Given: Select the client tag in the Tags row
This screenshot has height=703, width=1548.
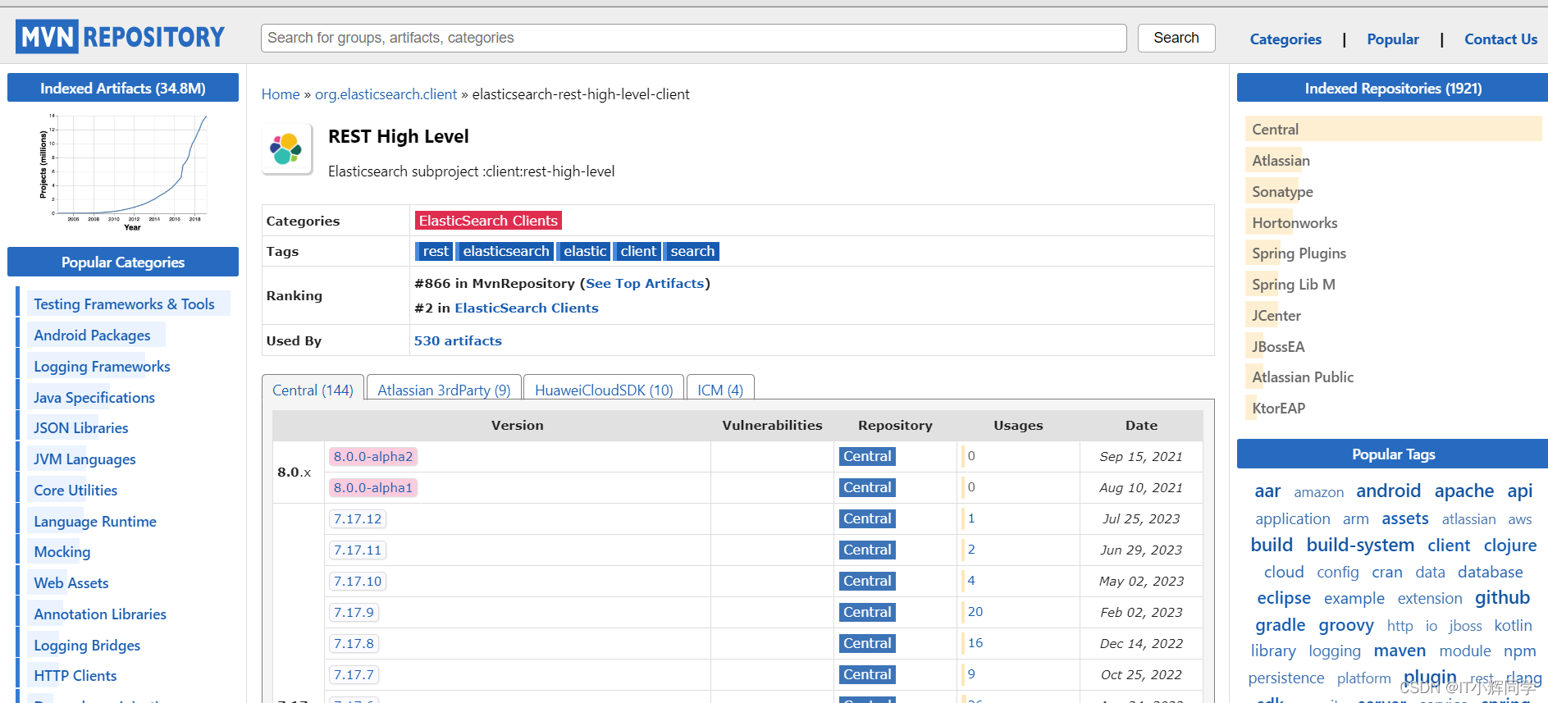Looking at the screenshot, I should pyautogui.click(x=637, y=251).
